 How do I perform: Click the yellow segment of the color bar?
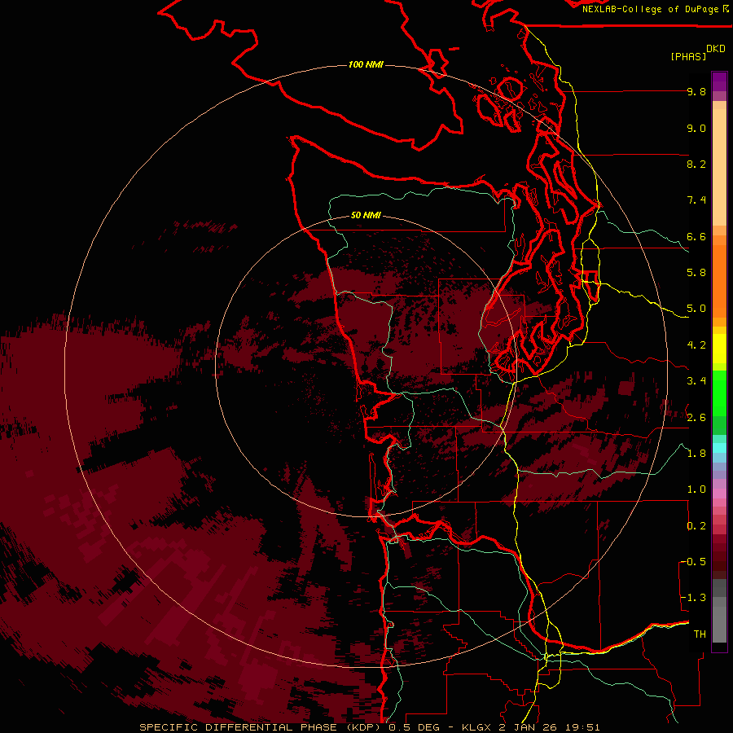tap(719, 349)
